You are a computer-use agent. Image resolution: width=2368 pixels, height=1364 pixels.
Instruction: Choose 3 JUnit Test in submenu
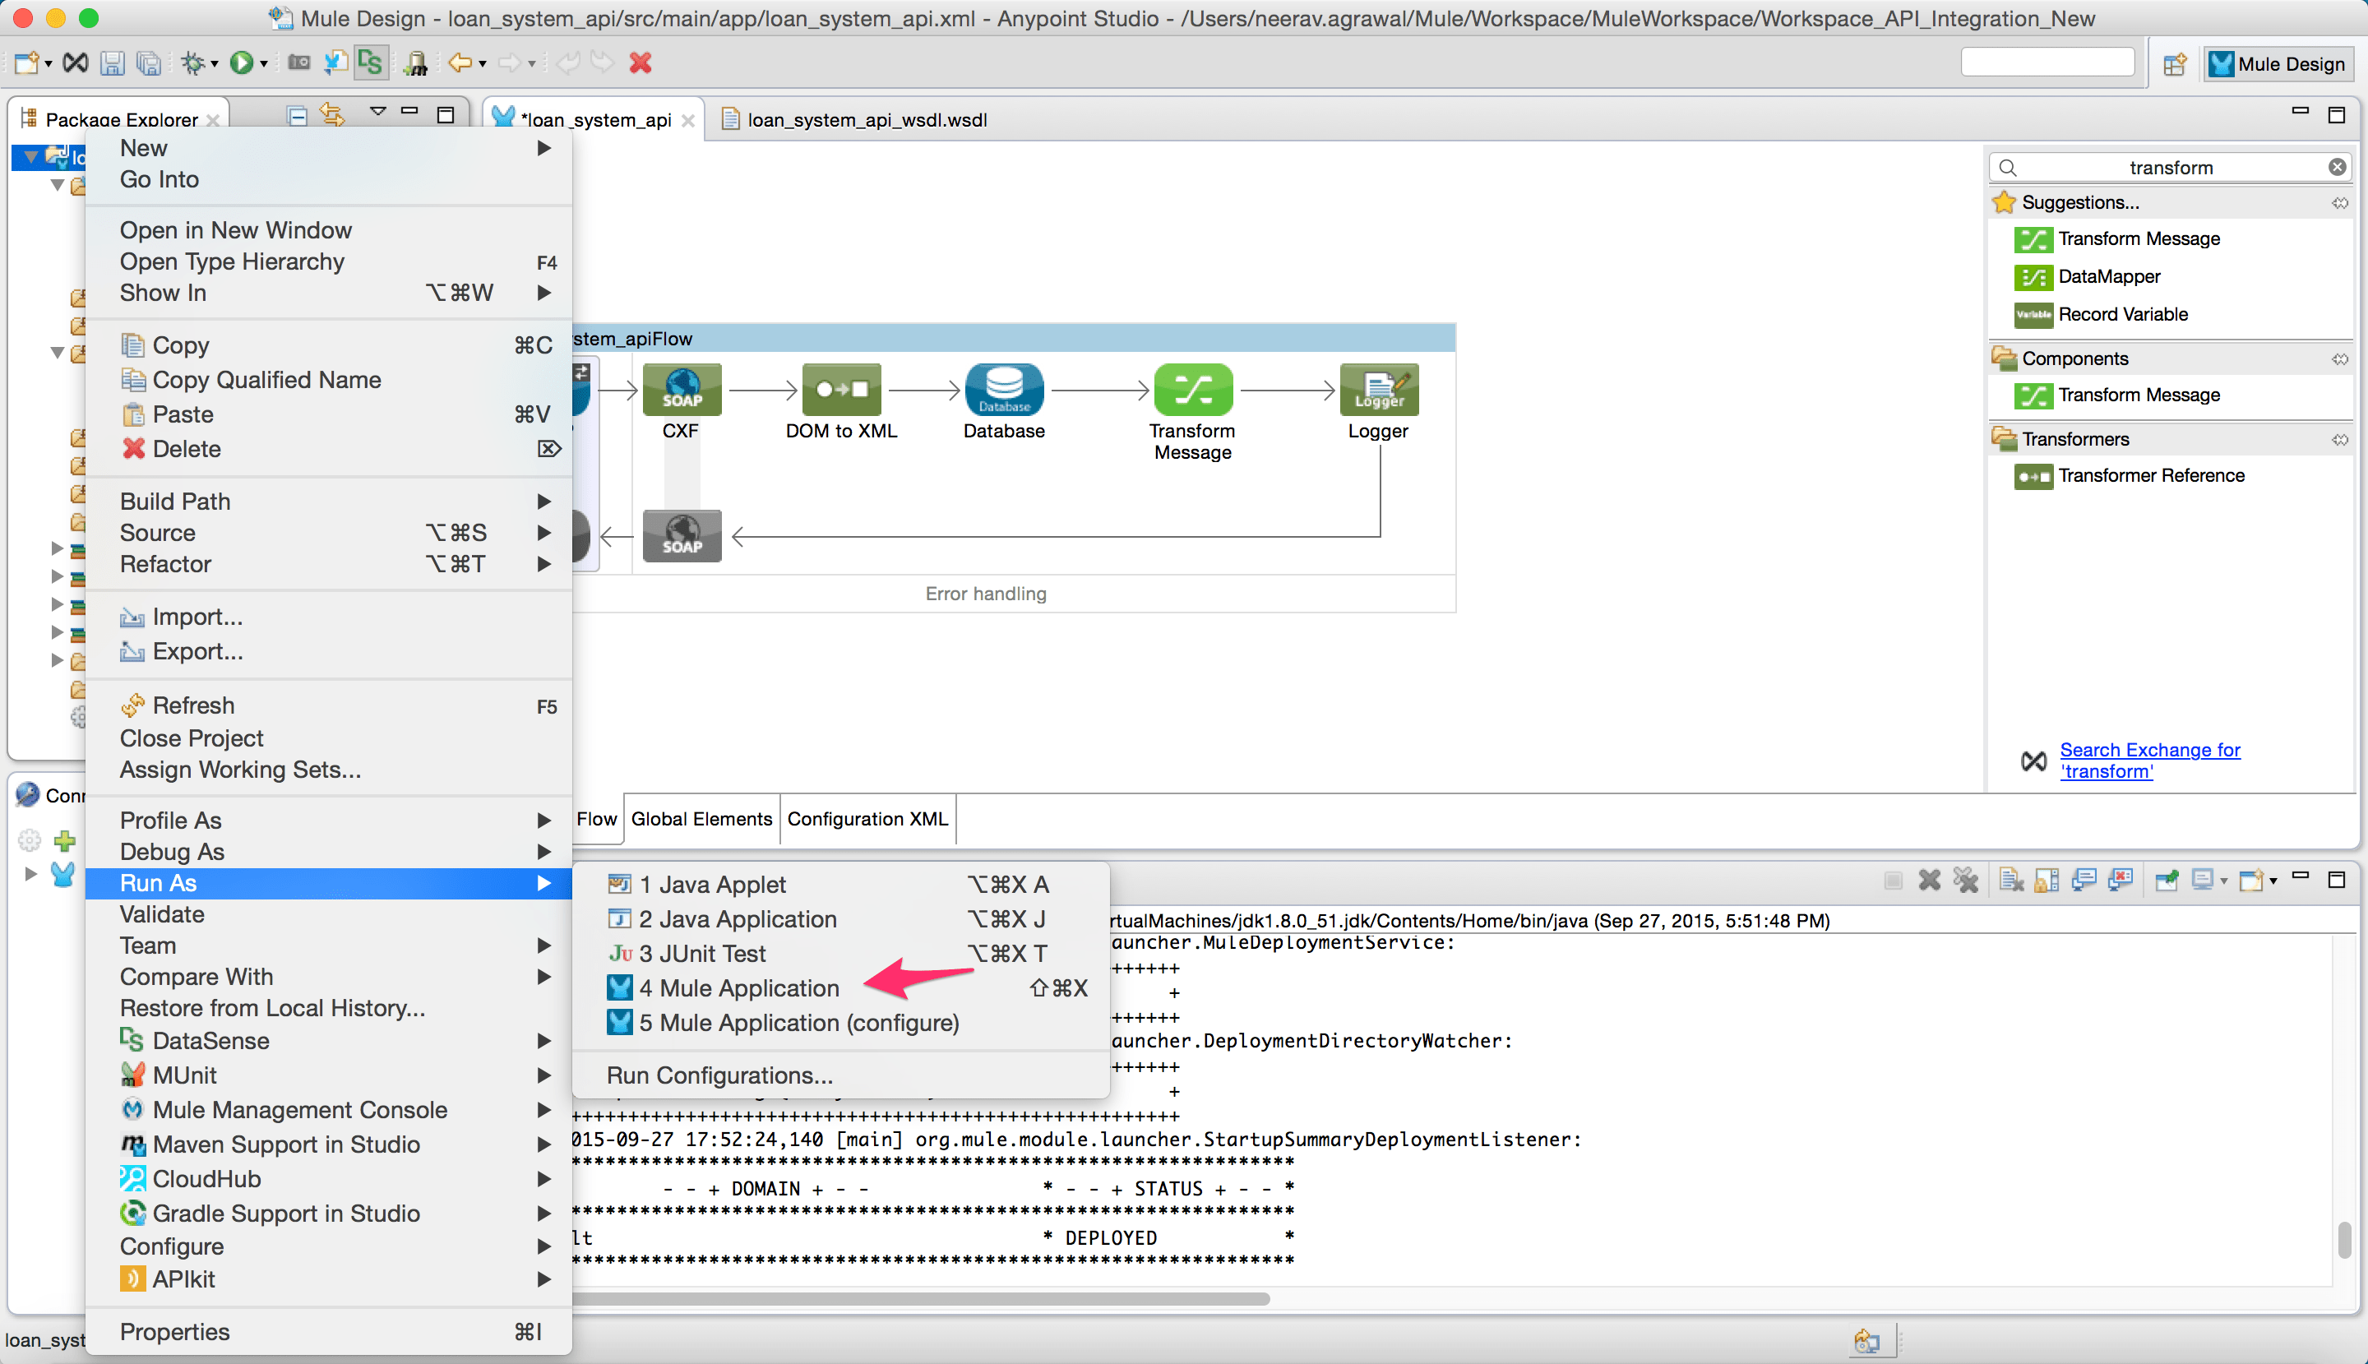point(840,953)
